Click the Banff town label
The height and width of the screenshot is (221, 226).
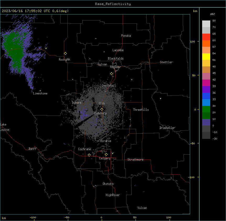[33, 149]
